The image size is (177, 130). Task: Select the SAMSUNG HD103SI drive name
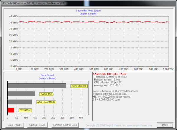tap(105, 73)
